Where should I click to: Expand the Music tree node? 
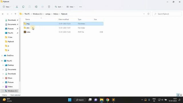click(3, 78)
